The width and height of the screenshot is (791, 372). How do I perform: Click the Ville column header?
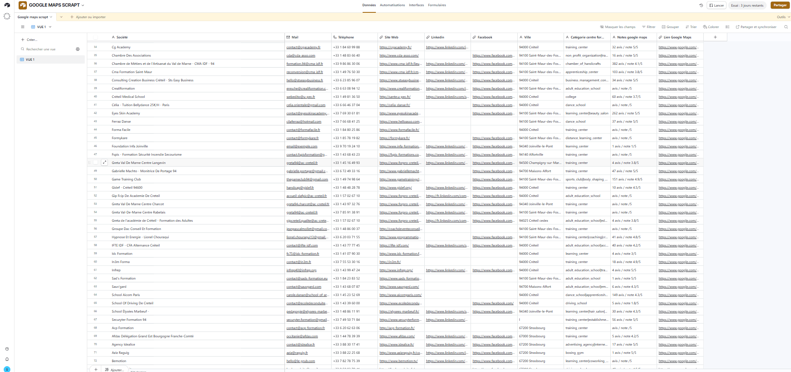(x=540, y=37)
